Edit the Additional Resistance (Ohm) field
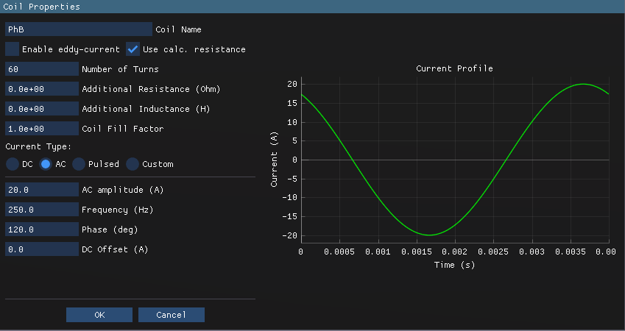Image resolution: width=625 pixels, height=331 pixels. point(42,89)
